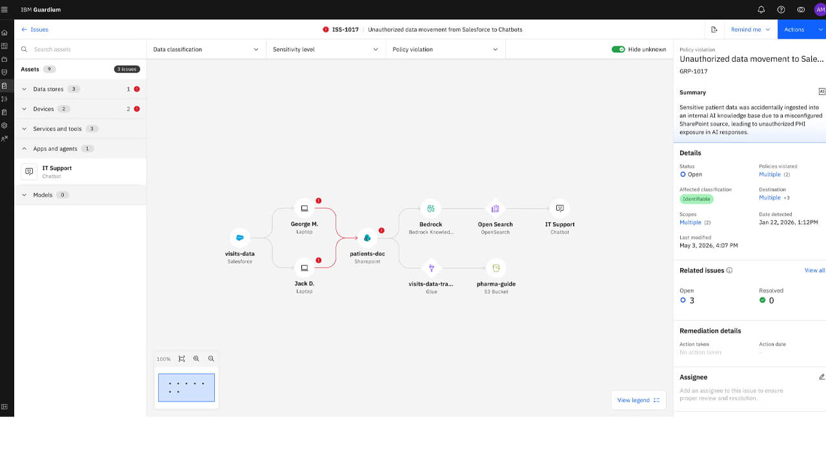Click the info icon beside Related issues

tap(729, 271)
